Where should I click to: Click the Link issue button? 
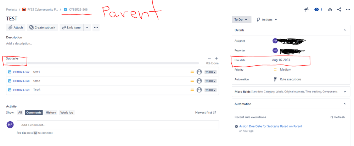pyautogui.click(x=72, y=28)
